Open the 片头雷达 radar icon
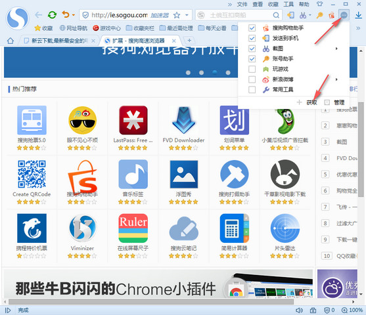Screen dimensions: 366x315 coord(285,228)
